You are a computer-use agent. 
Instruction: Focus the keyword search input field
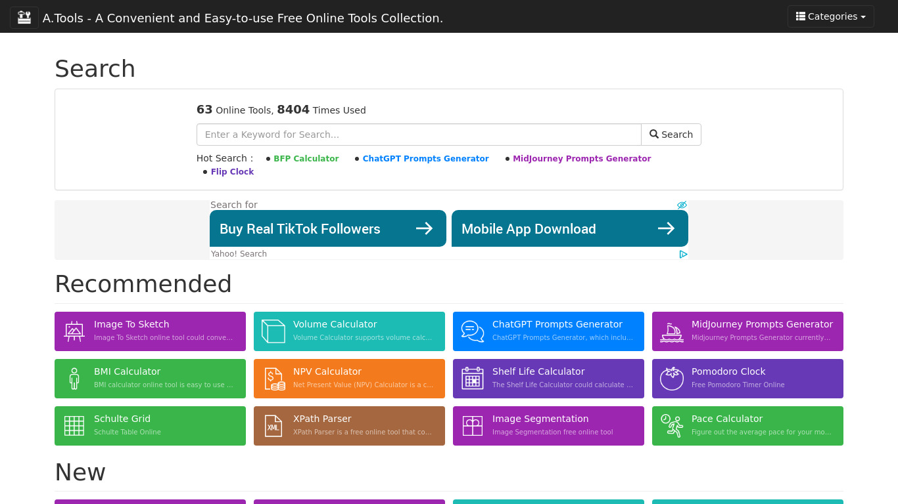click(419, 135)
